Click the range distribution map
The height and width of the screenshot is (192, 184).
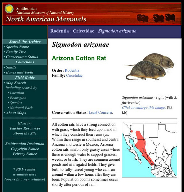150,150
